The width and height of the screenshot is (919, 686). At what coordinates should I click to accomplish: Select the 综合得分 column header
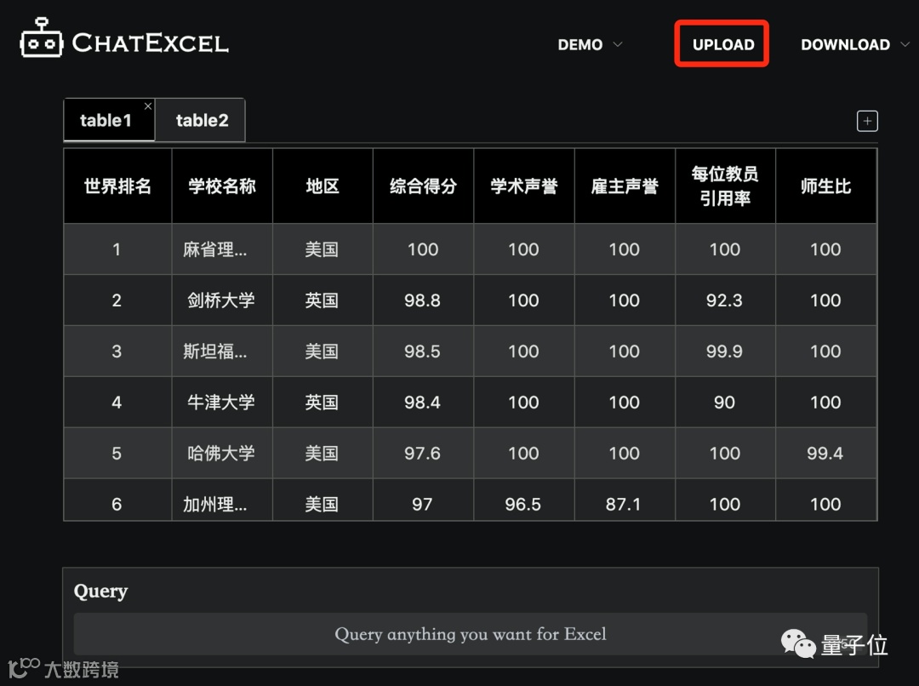[x=423, y=186]
